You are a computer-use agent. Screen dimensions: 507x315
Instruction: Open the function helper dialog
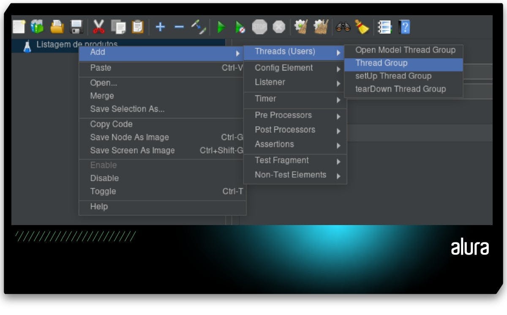coord(385,27)
